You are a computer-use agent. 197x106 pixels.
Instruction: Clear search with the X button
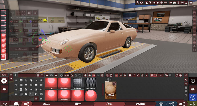(42, 75)
